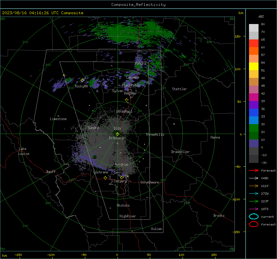Click the magenta 39-42 dBZ color swatch
This screenshot has height=259, width=277.
click(254, 97)
